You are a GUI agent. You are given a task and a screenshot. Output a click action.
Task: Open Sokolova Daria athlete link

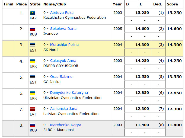pos(63,29)
